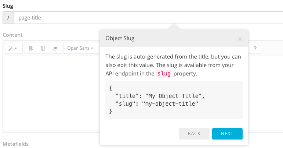Click the Content section label
This screenshot has height=148, width=283.
coord(12,35)
